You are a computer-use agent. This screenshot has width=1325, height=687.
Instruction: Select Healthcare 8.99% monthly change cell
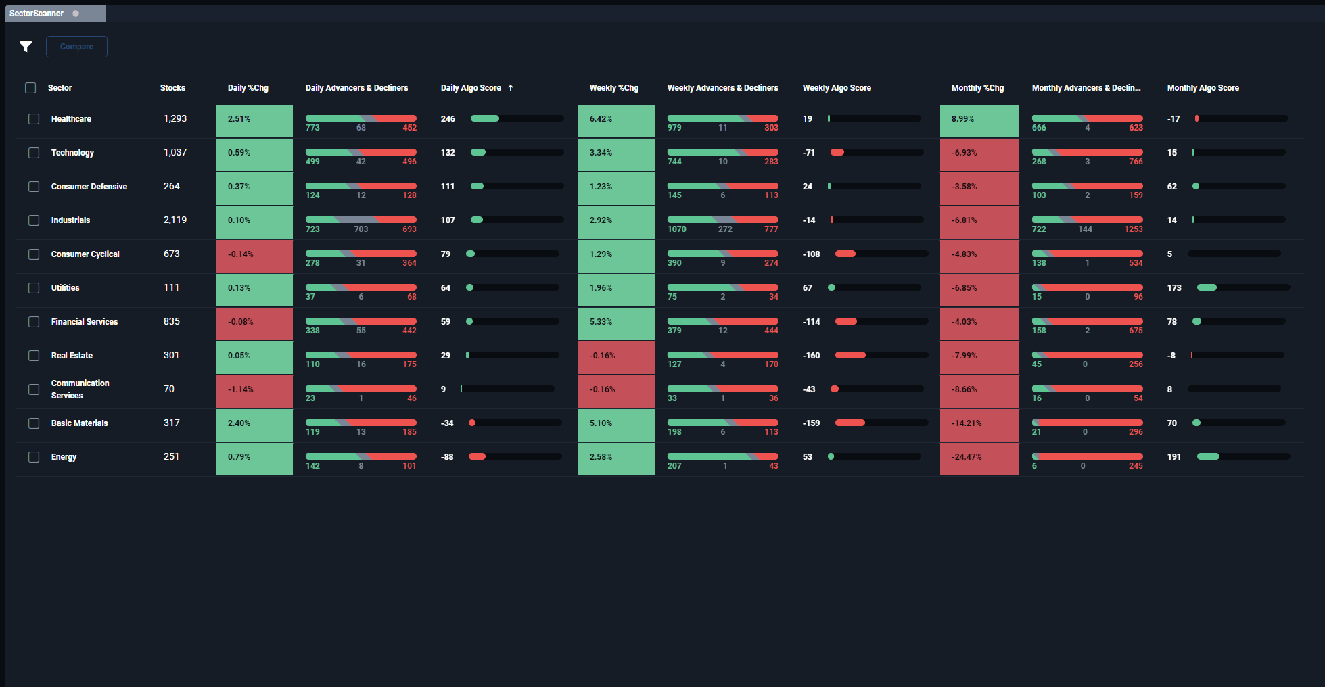coord(979,121)
